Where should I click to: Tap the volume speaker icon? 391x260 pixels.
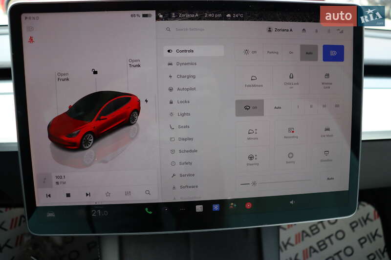pos(292,202)
